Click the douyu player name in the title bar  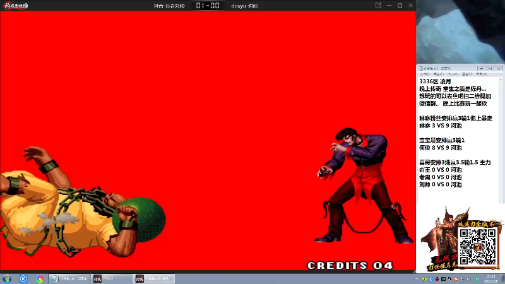[x=244, y=6]
